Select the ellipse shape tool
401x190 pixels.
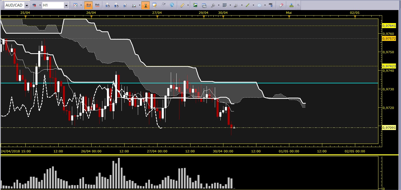(259, 5)
